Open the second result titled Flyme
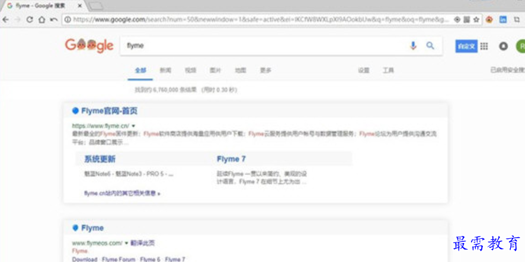The height and width of the screenshot is (262, 525). coord(92,228)
